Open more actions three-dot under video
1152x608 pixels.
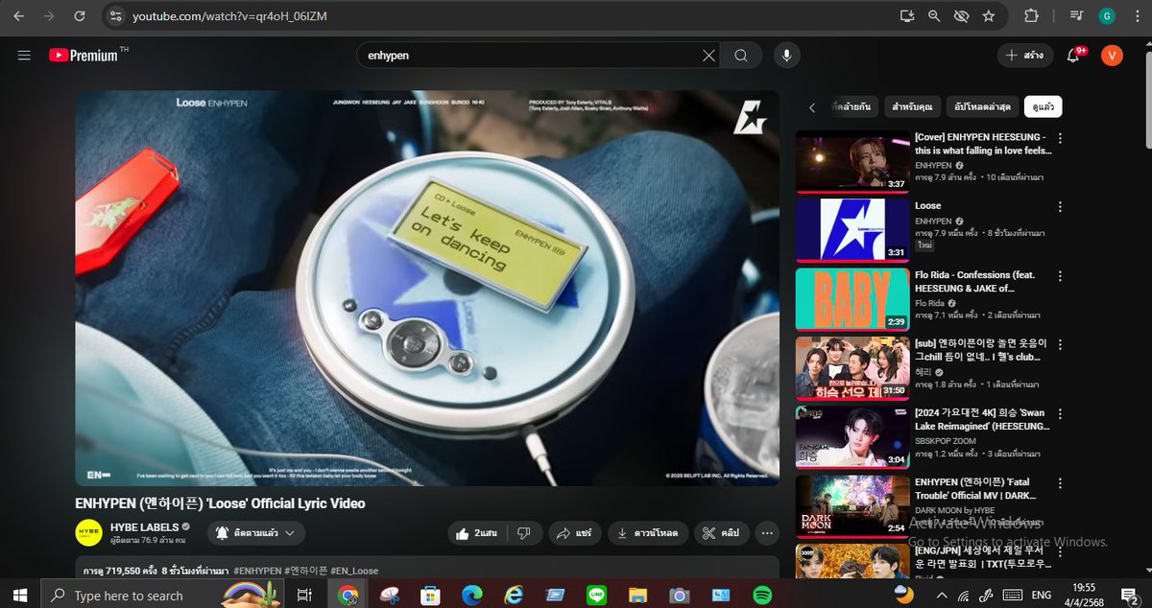tap(767, 532)
